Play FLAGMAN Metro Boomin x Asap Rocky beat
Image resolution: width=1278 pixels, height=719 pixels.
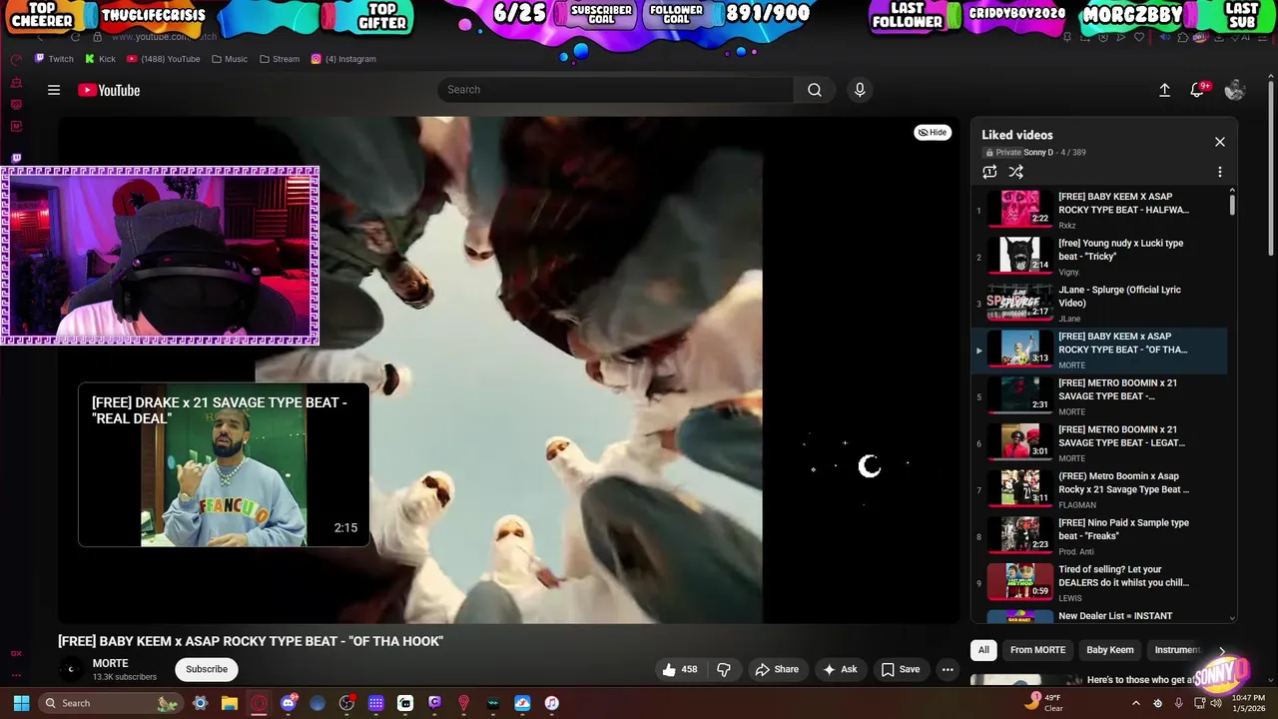coord(1098,489)
